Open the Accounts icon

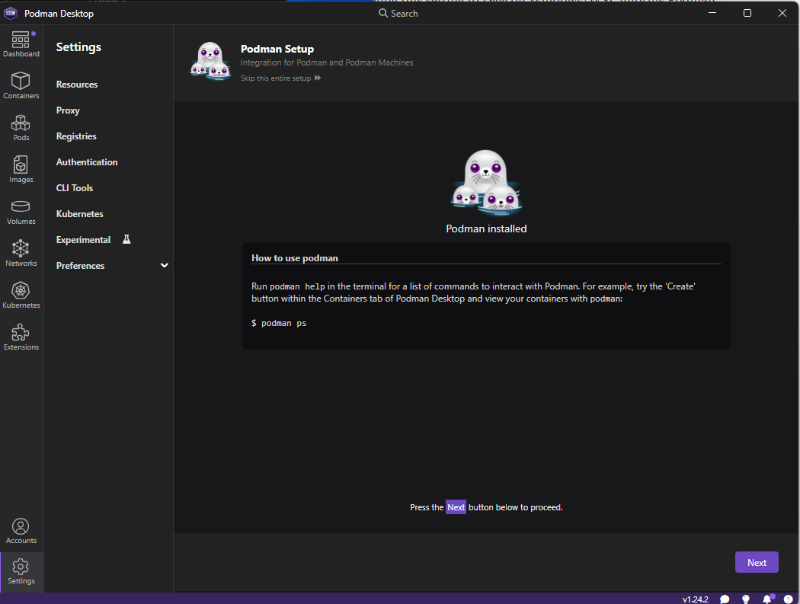21,531
